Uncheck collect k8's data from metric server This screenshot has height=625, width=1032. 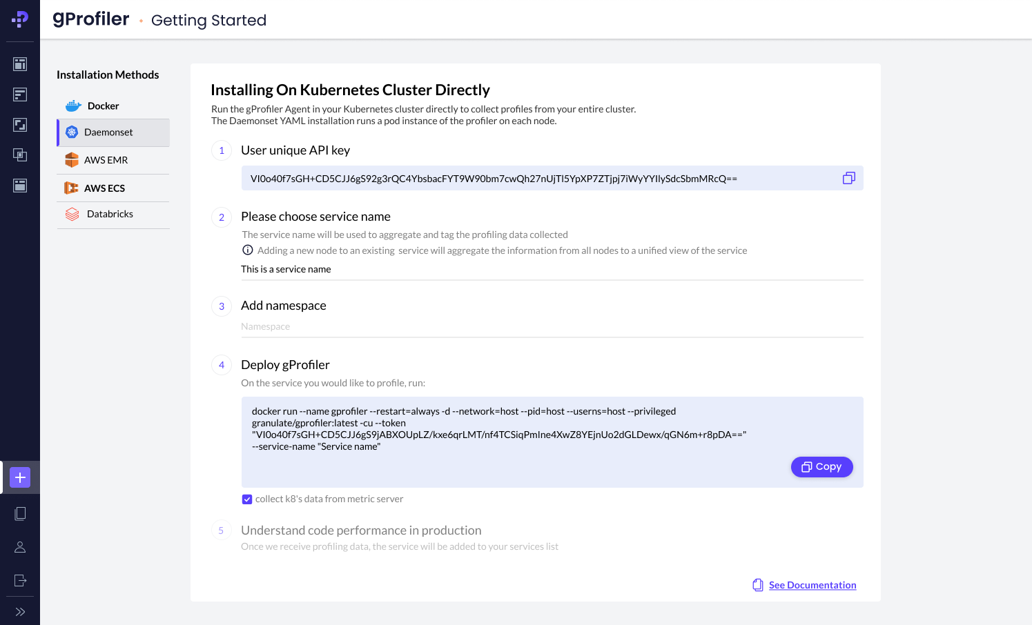point(247,499)
